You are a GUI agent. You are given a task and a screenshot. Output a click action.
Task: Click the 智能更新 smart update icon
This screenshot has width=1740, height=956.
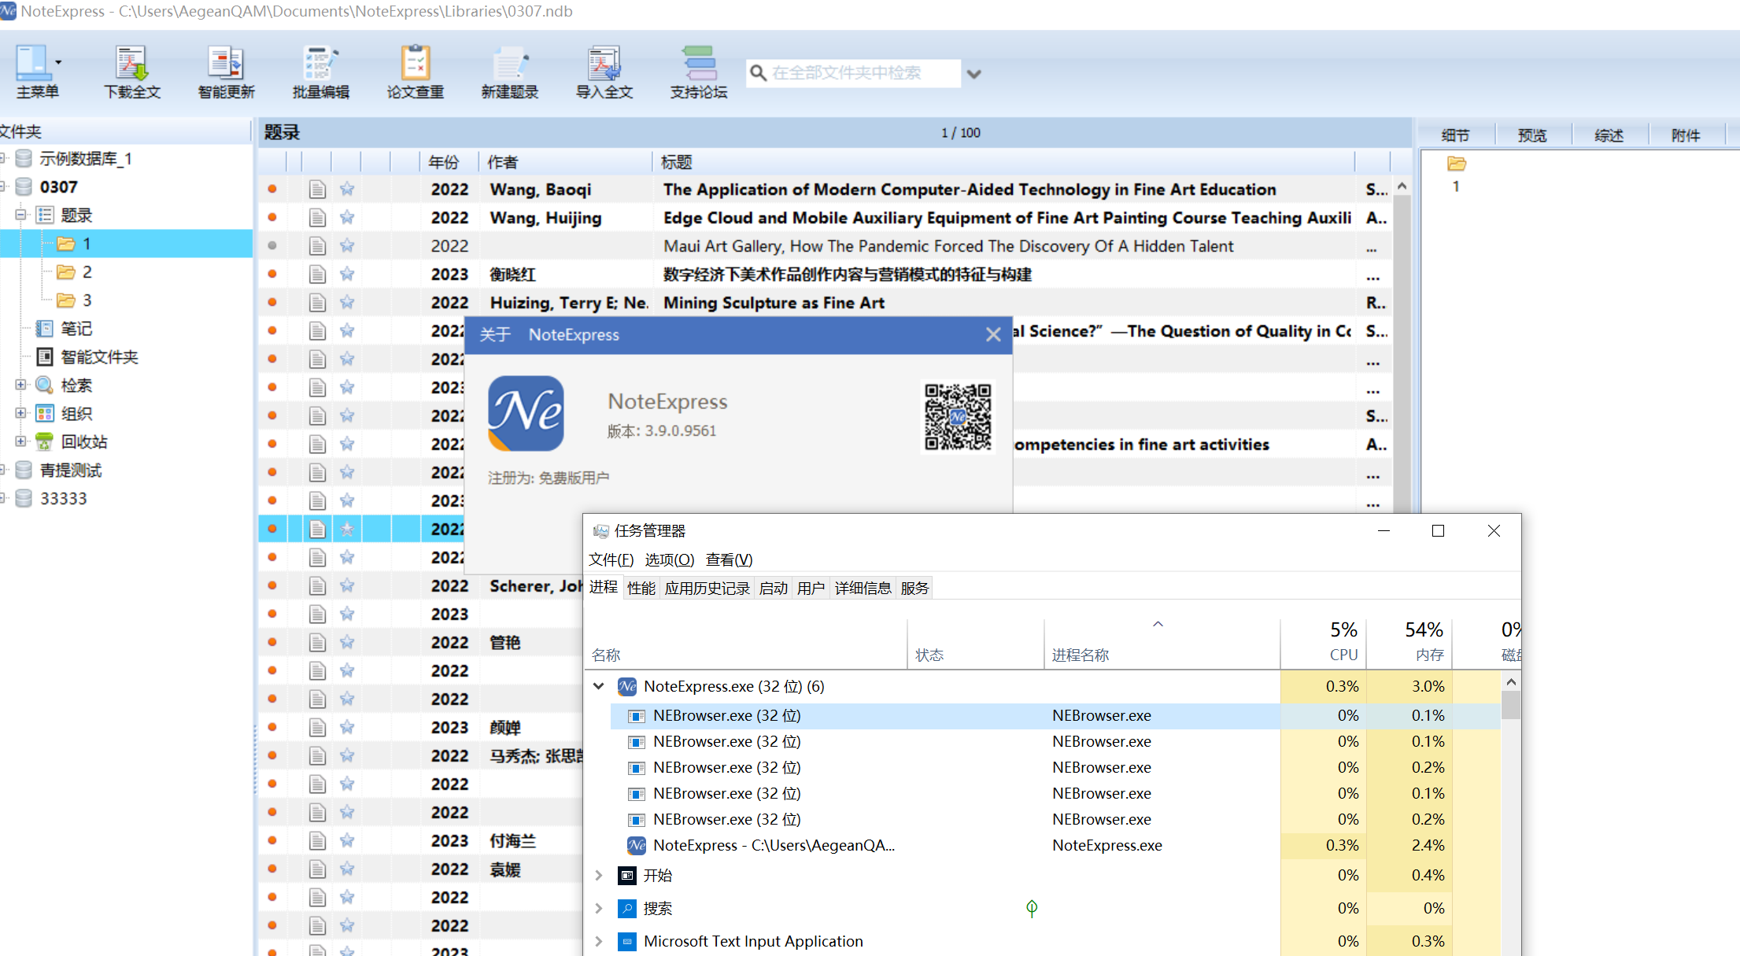[226, 62]
